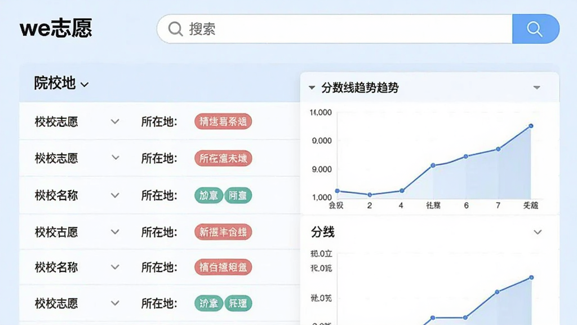Click 所在地: label in the 校校古愿 row
The height and width of the screenshot is (325, 577).
point(159,232)
